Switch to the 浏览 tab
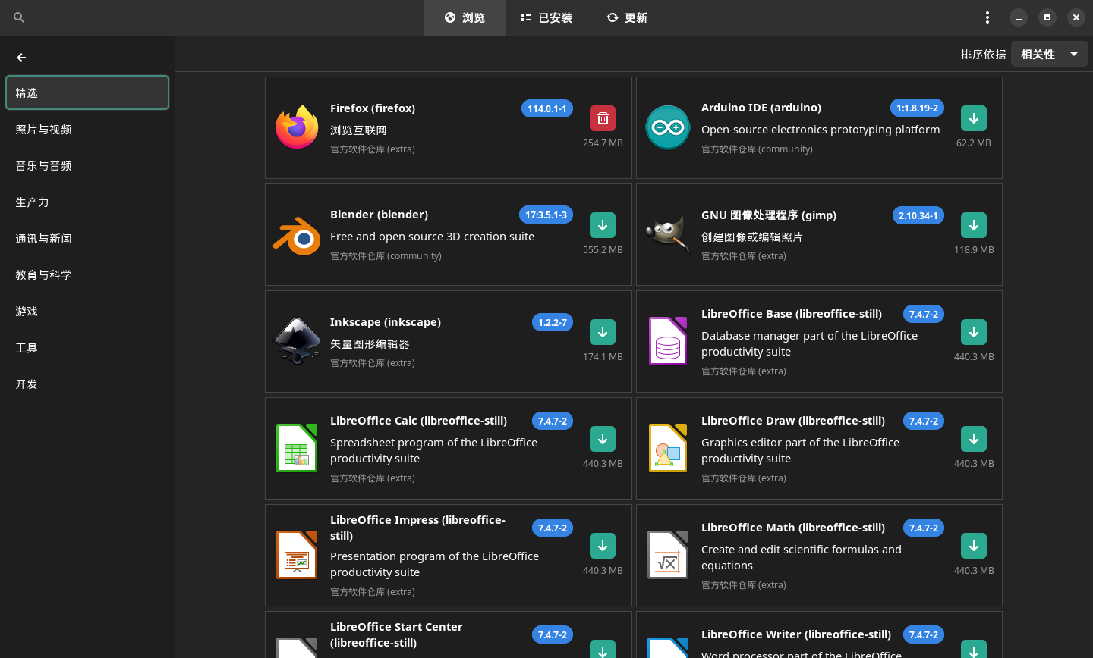Image resolution: width=1093 pixels, height=658 pixels. point(465,17)
